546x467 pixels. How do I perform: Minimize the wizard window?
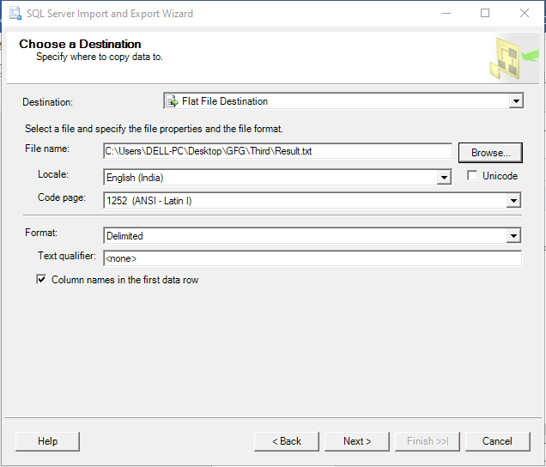point(446,13)
